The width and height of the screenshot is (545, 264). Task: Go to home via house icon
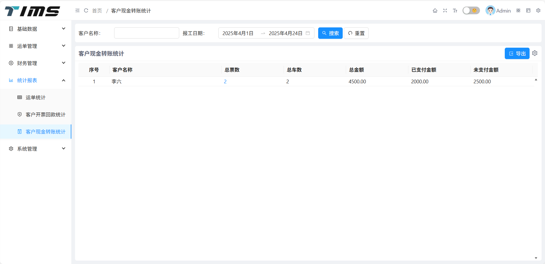435,11
